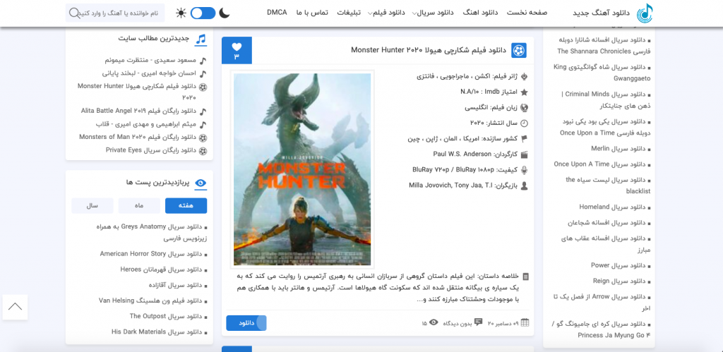Select the هفته tab

(x=186, y=206)
